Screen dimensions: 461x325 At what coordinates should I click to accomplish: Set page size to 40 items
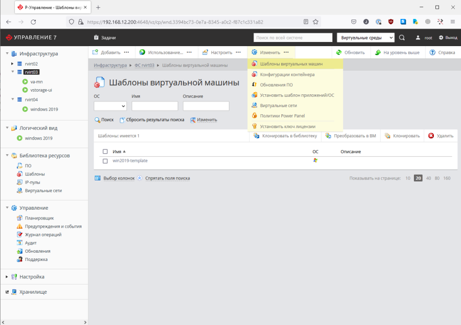pos(428,178)
